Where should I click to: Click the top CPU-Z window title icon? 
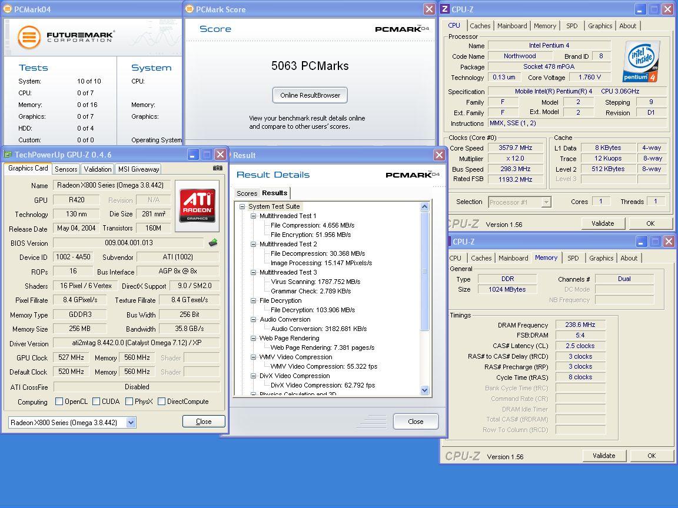445,9
